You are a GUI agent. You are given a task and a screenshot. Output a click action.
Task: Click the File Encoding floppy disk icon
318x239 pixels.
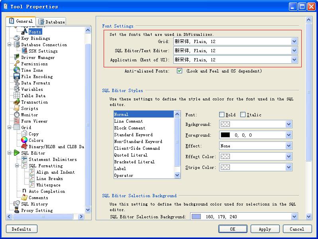[x=17, y=76]
